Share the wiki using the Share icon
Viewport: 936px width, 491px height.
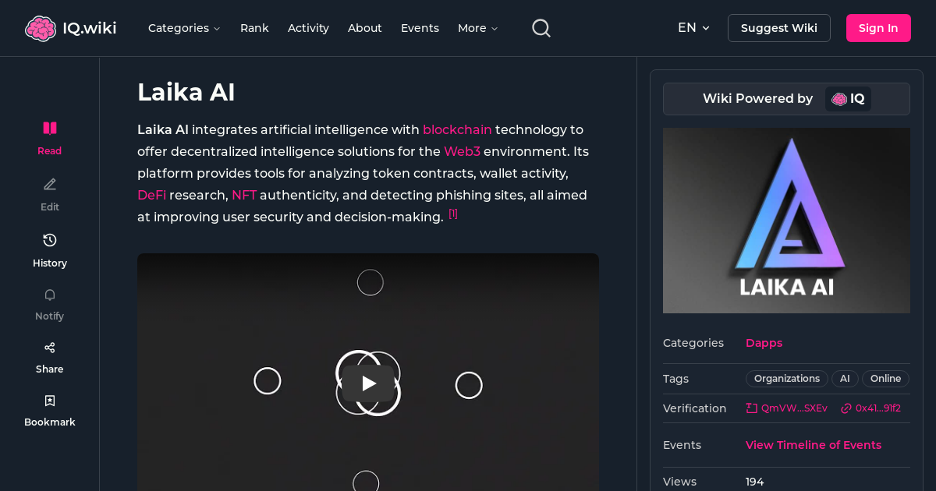(x=49, y=347)
